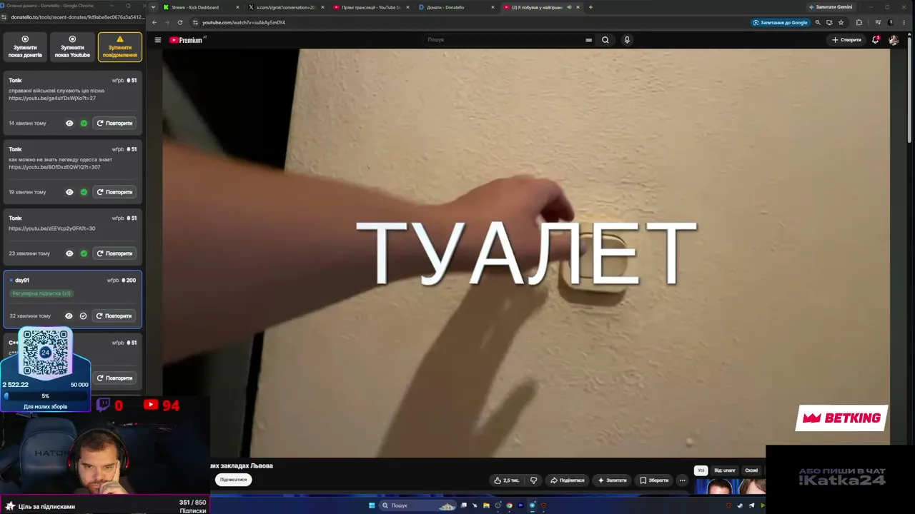
Task: Dislike the video with thumbs down
Action: tap(533, 480)
